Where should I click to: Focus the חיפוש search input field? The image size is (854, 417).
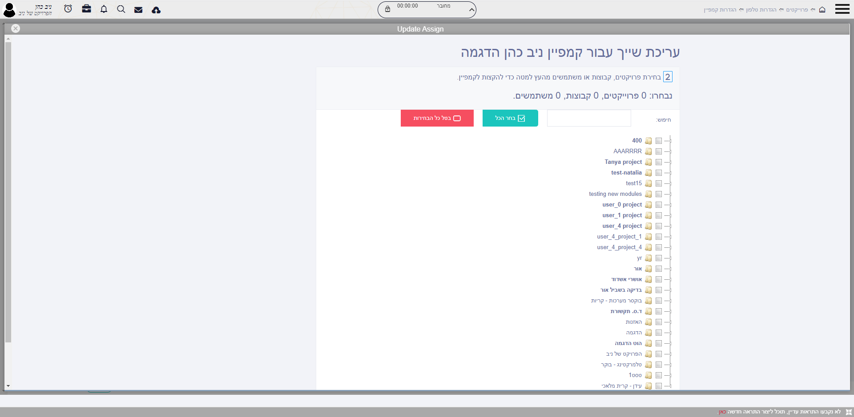(588, 119)
